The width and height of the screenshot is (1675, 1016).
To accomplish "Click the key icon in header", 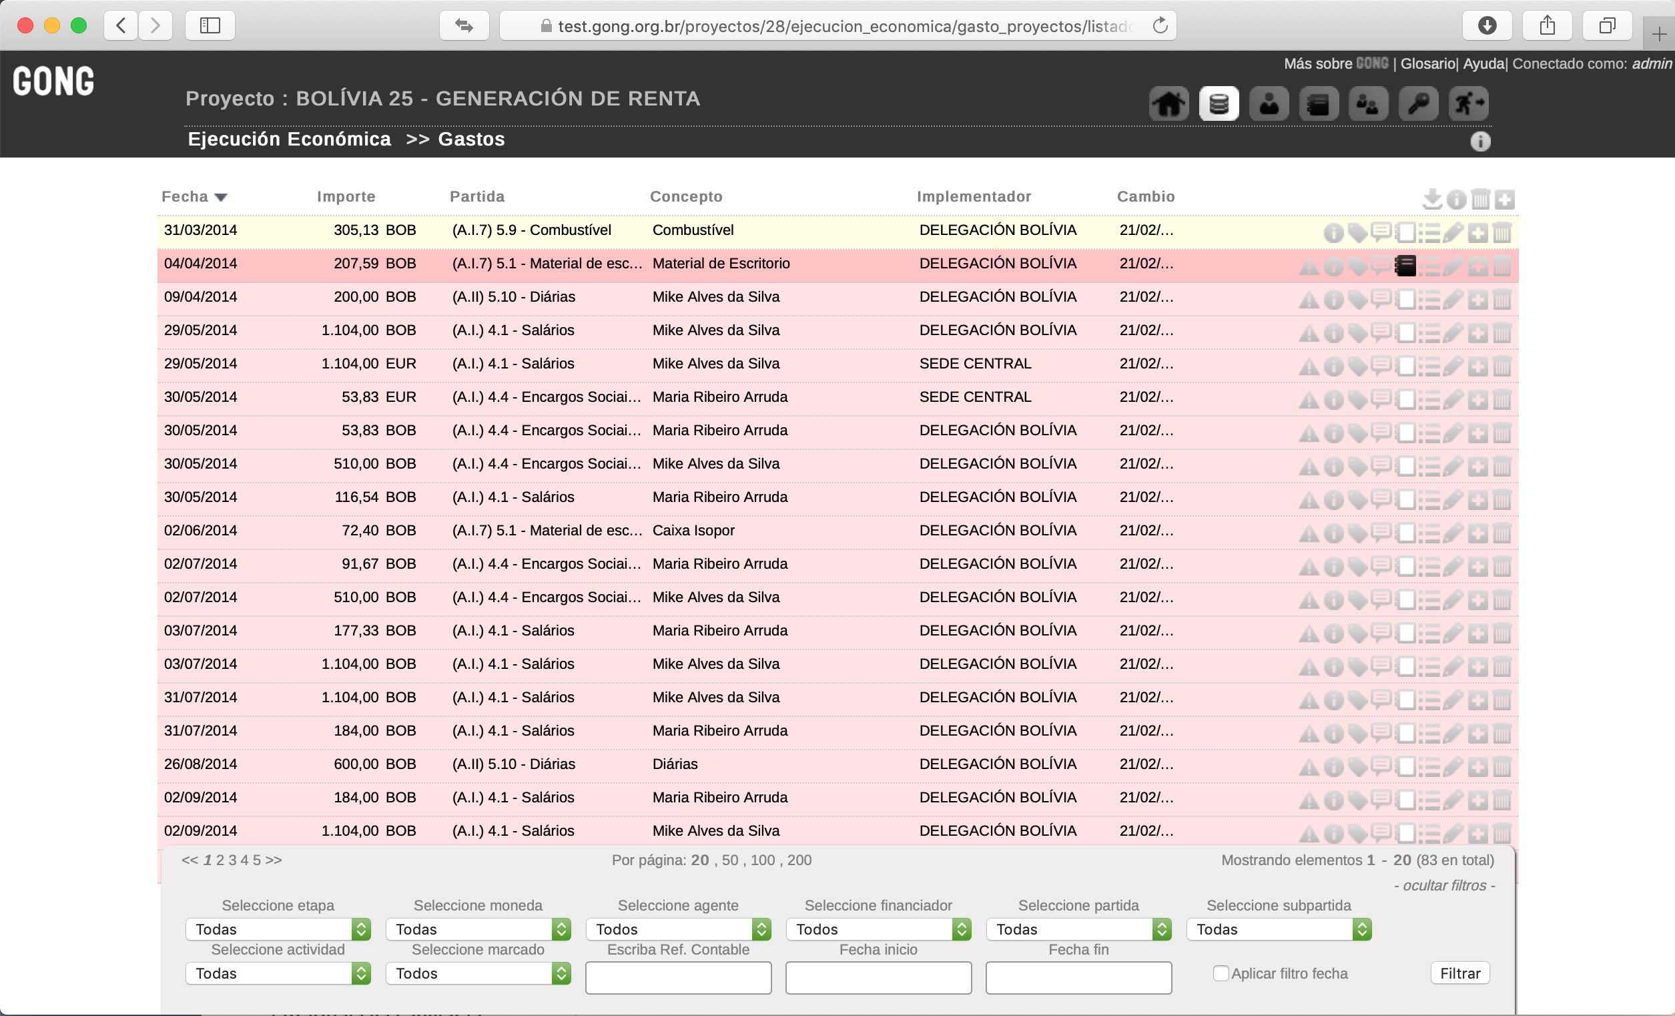I will 1418,104.
